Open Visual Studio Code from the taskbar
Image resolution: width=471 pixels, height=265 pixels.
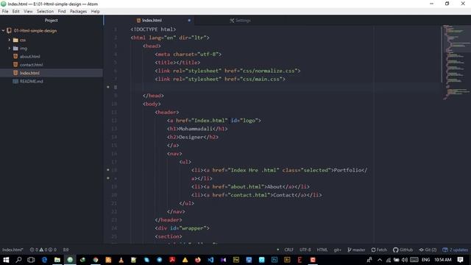point(210,260)
